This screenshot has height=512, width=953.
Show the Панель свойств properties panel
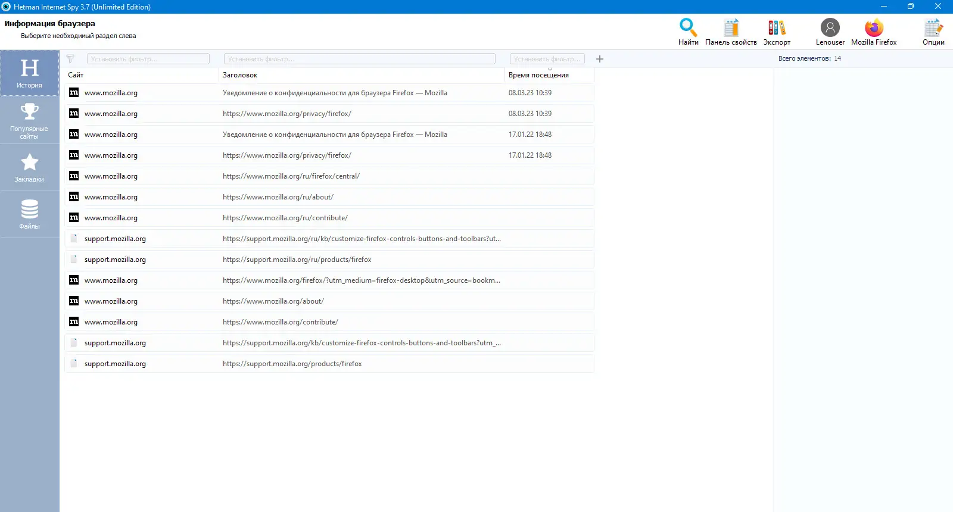coord(731,32)
